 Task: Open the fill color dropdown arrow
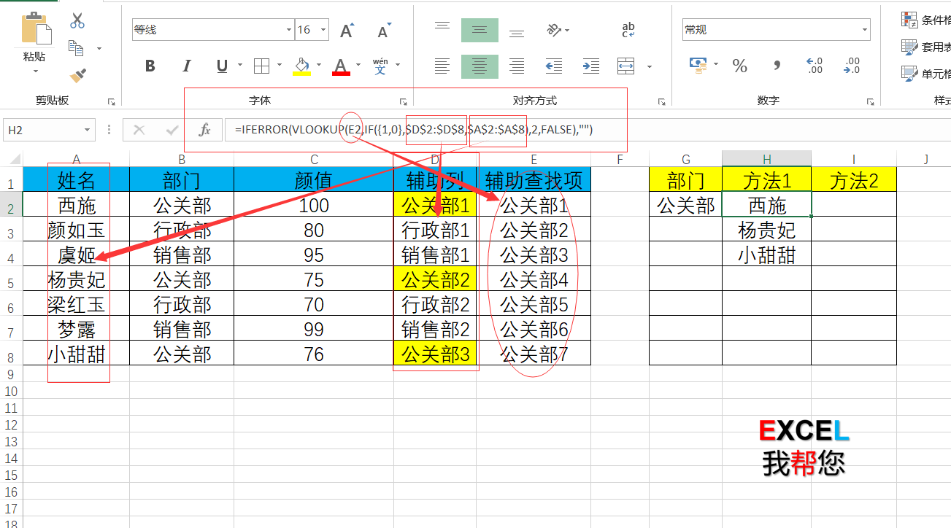tap(318, 66)
